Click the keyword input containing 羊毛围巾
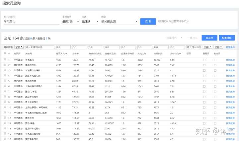 31,22
